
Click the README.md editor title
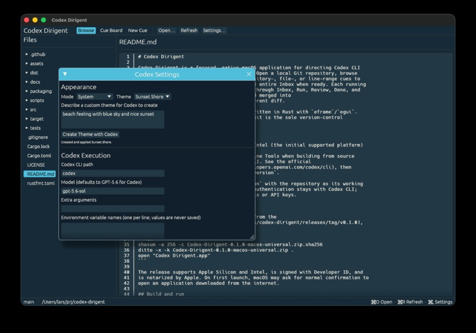[x=138, y=42]
